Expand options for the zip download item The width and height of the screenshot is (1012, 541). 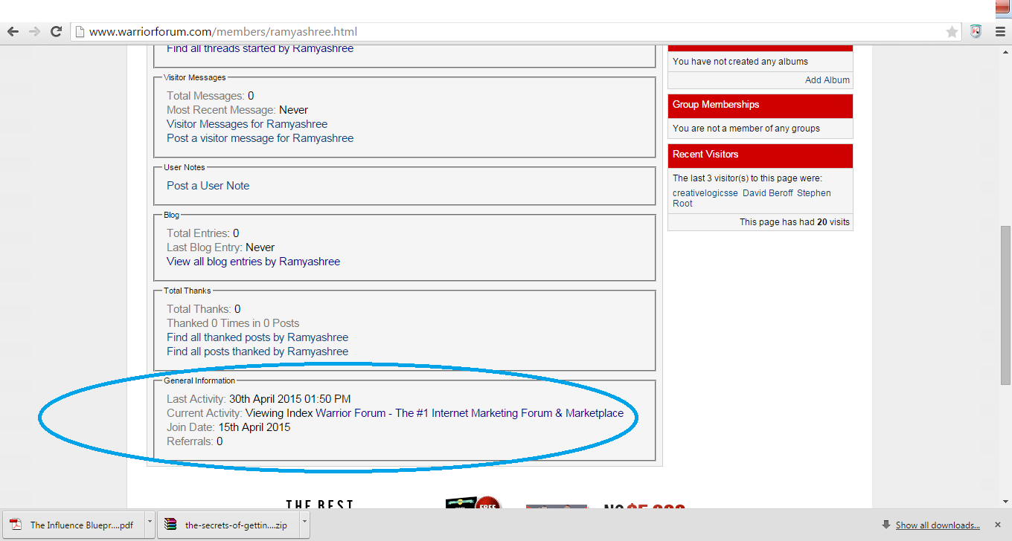(304, 525)
